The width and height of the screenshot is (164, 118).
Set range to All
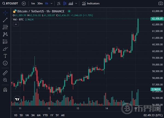coord(63,115)
